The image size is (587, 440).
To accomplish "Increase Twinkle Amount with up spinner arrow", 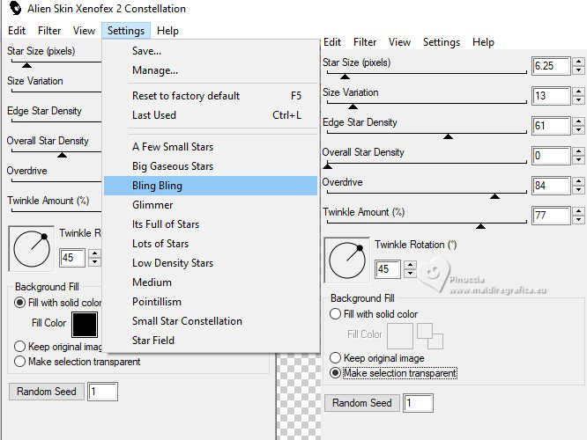I will pos(579,211).
